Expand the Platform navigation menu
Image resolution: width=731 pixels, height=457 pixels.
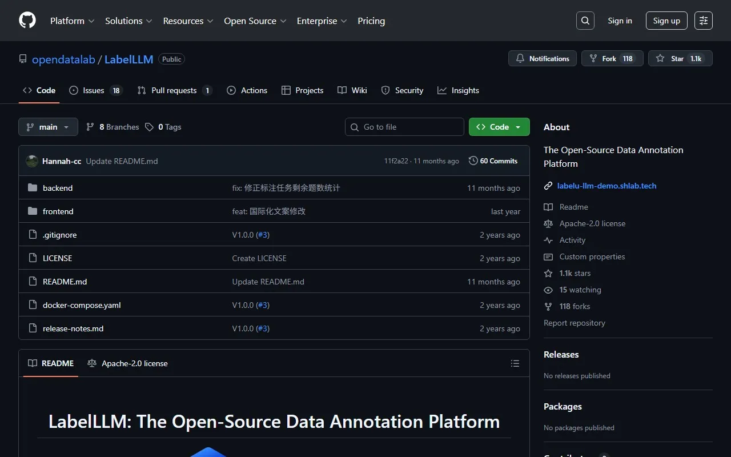pos(72,21)
